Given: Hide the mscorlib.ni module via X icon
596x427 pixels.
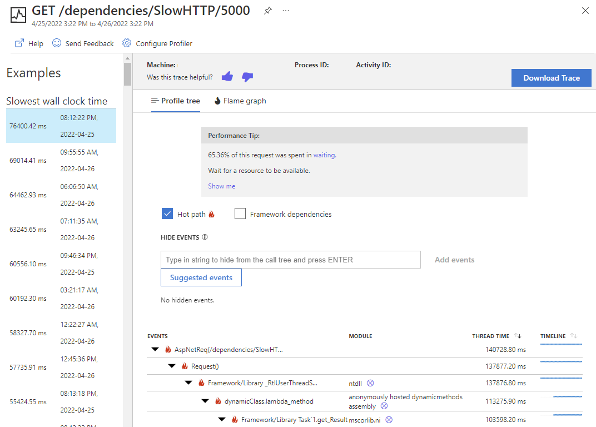Looking at the screenshot, I should [x=389, y=420].
